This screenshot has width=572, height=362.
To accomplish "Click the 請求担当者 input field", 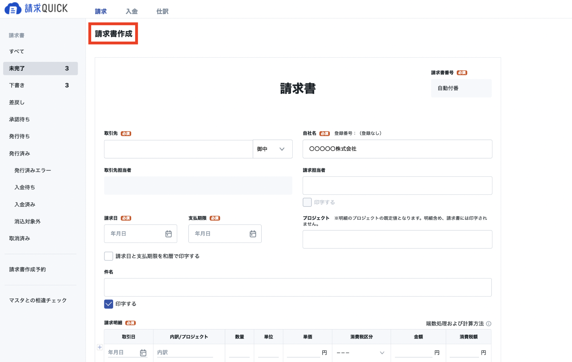I will pos(397,186).
